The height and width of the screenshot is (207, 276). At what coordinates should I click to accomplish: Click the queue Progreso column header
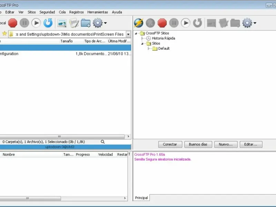(x=86, y=155)
